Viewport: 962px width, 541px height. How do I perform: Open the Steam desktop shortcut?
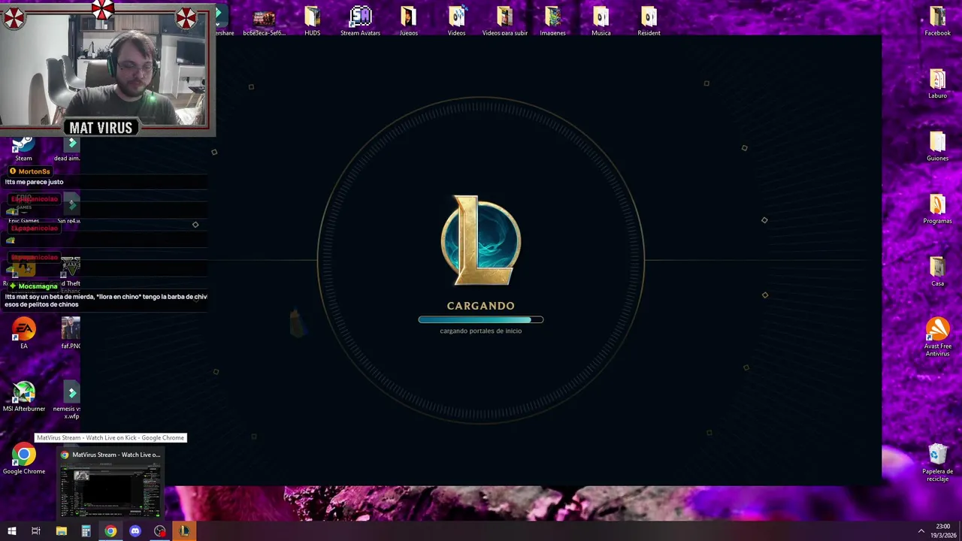pyautogui.click(x=23, y=149)
